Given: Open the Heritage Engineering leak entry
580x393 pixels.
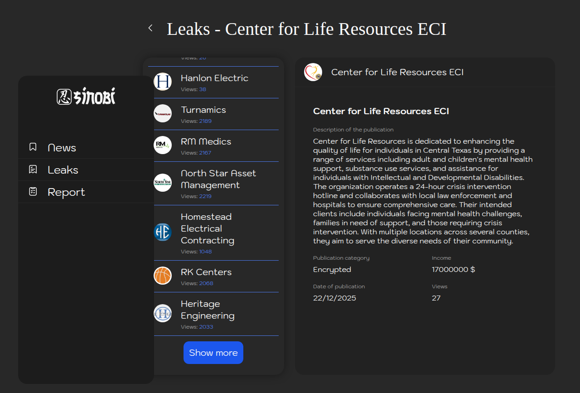Looking at the screenshot, I should click(208, 310).
